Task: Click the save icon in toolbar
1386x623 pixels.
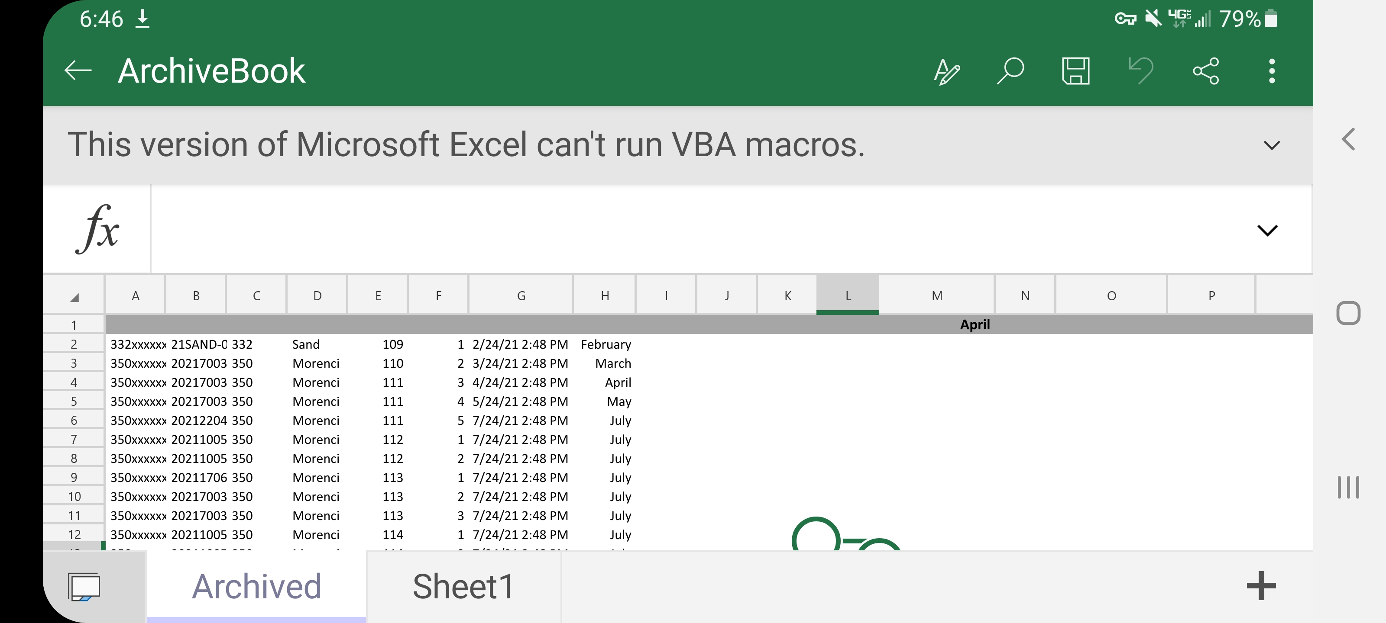Action: tap(1075, 71)
